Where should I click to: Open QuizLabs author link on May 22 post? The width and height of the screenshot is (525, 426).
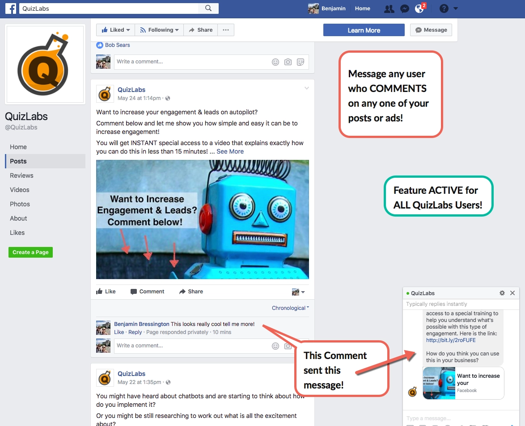click(x=131, y=373)
